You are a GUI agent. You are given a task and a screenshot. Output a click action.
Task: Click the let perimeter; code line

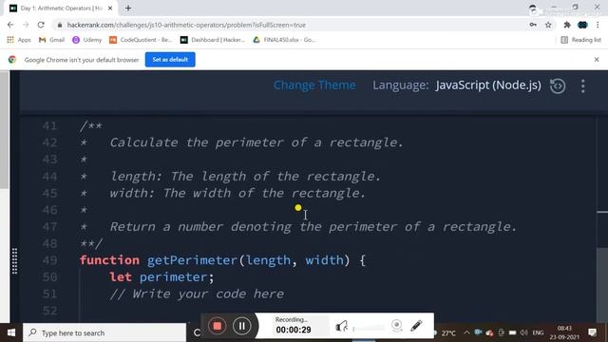click(x=161, y=276)
